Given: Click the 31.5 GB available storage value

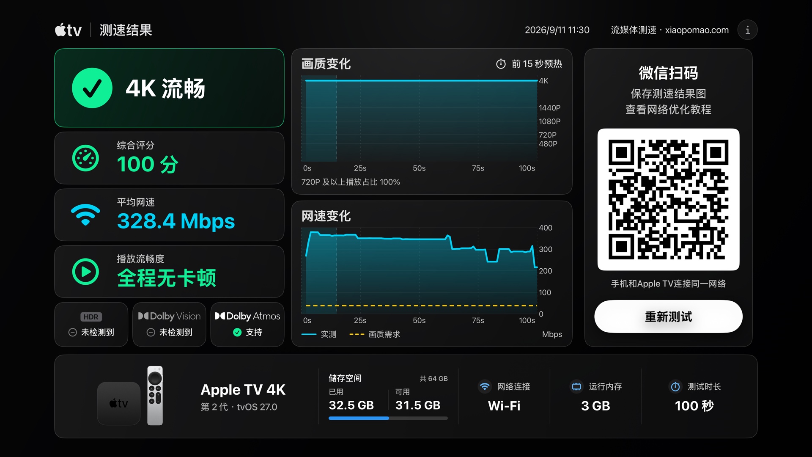Looking at the screenshot, I should click(418, 405).
